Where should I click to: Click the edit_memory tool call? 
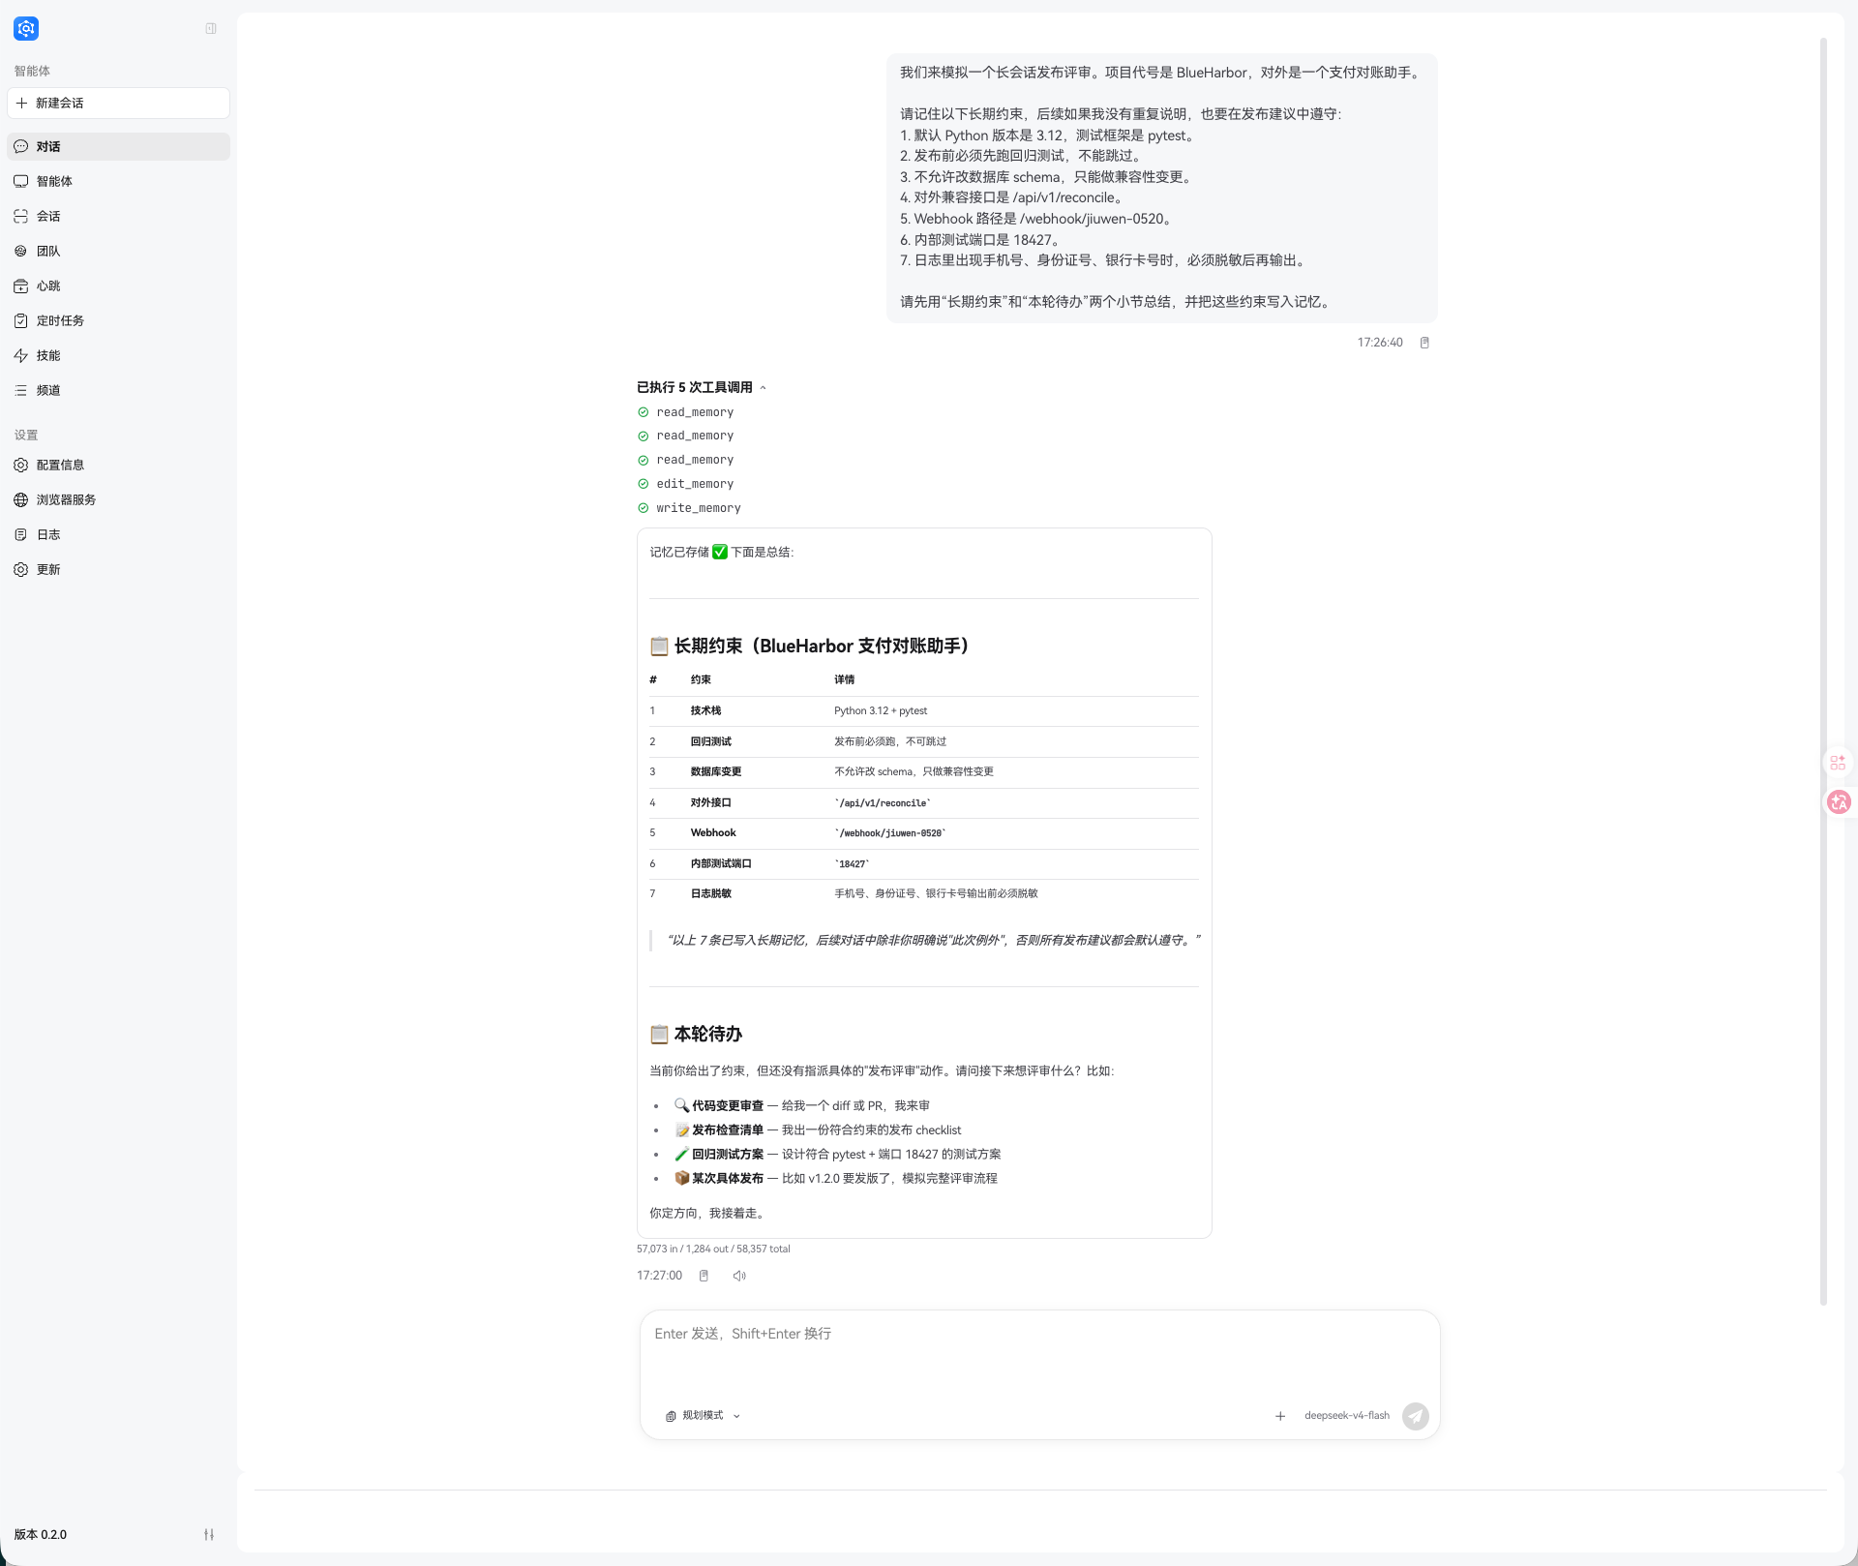click(695, 484)
